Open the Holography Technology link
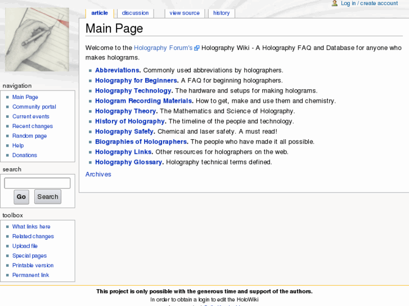This screenshot has height=306, width=409. (133, 90)
